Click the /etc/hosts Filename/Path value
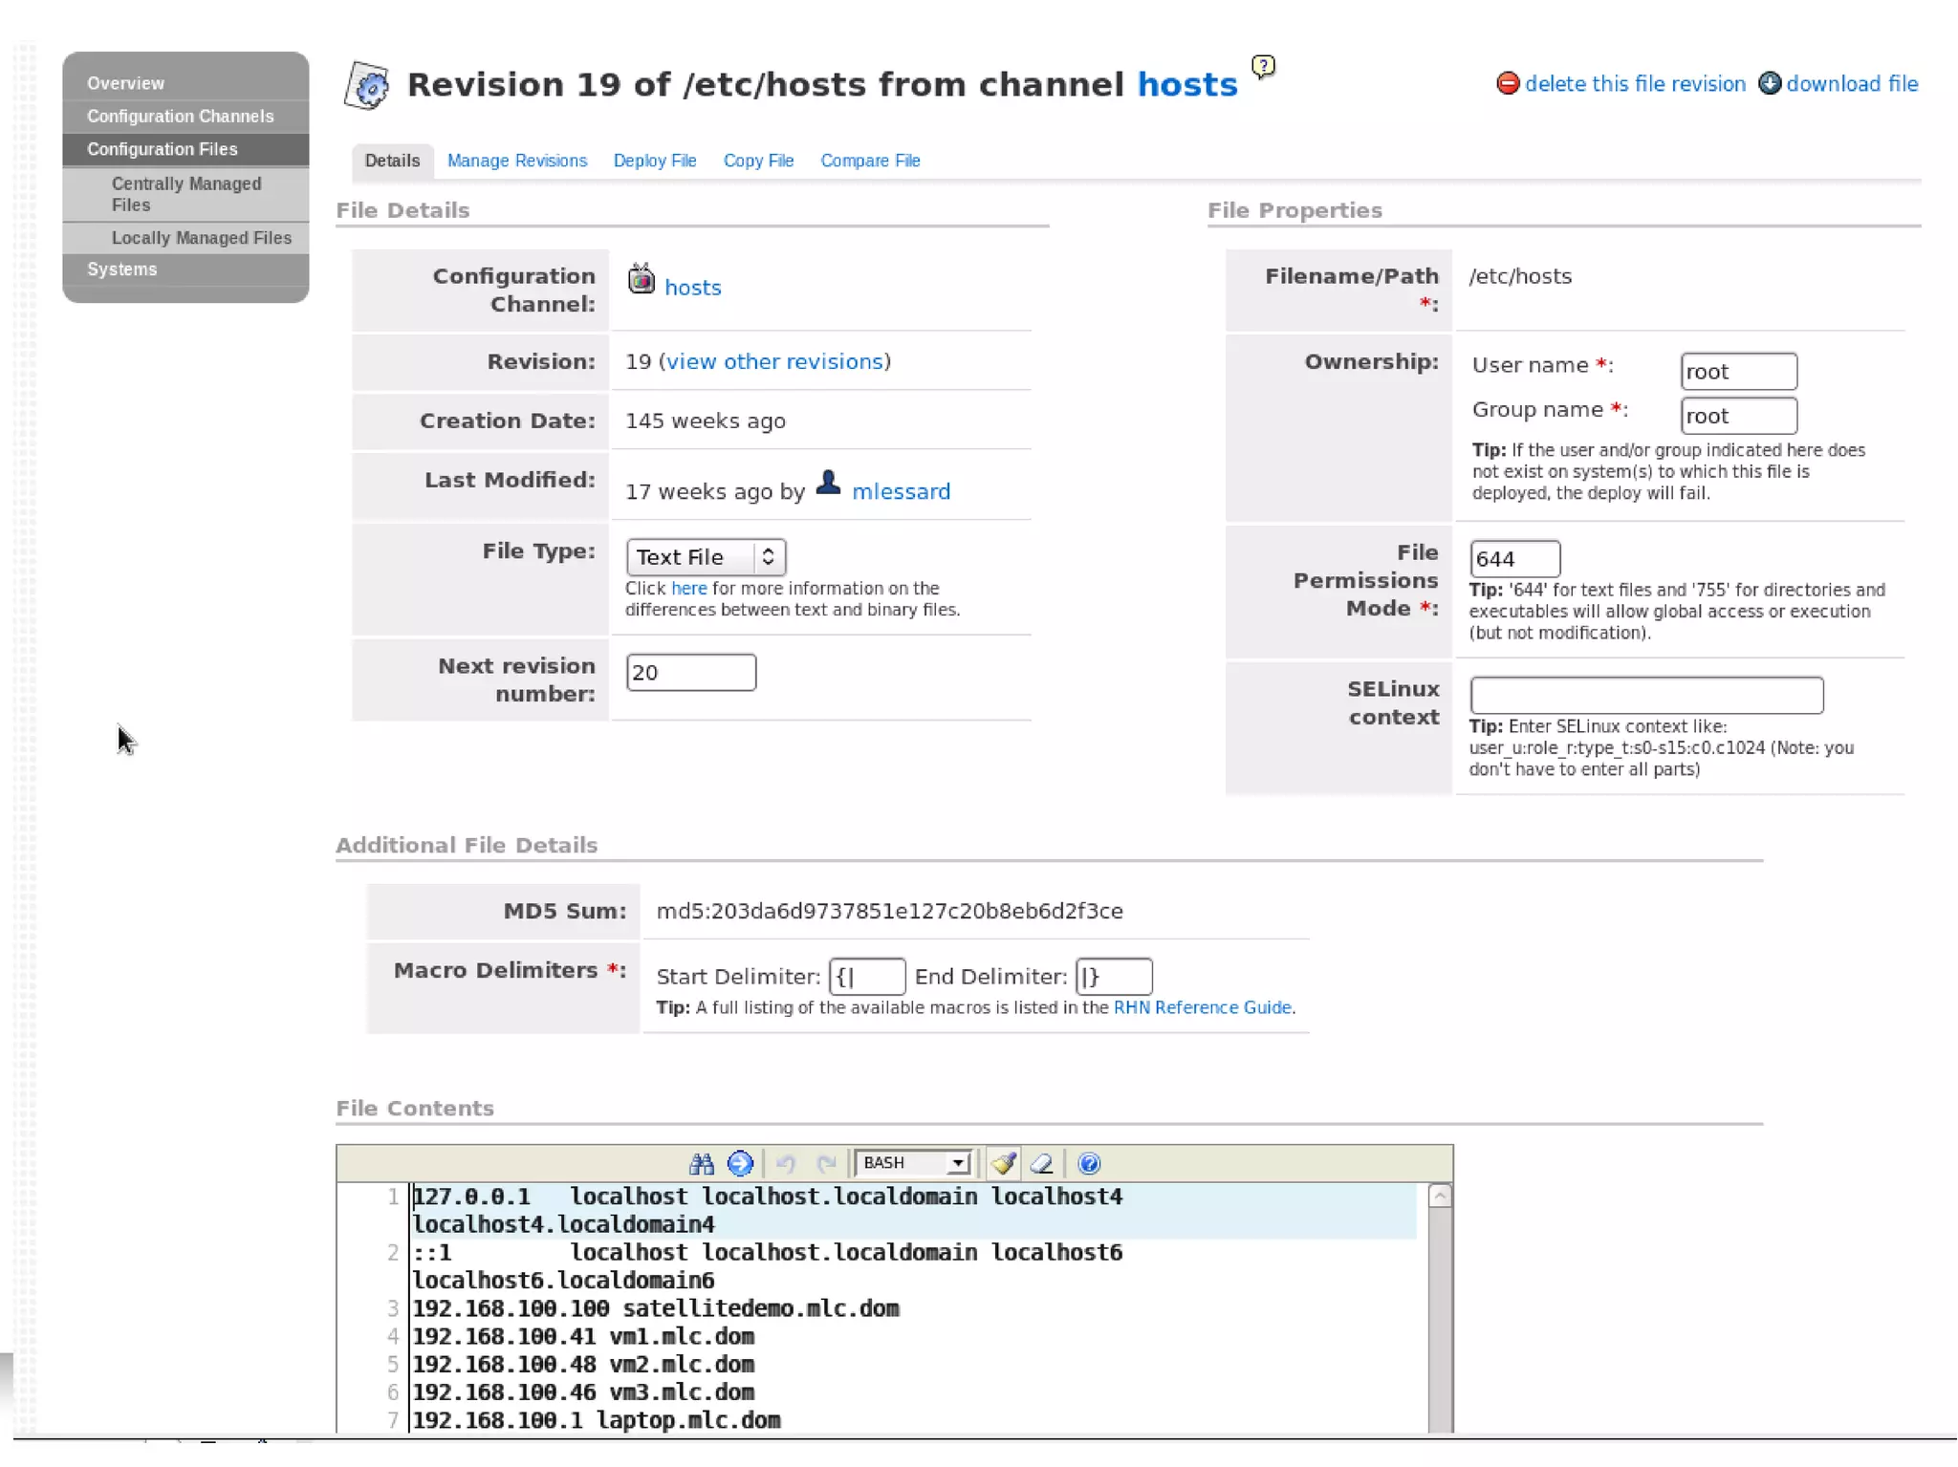The height and width of the screenshot is (1467, 1958). tap(1520, 276)
